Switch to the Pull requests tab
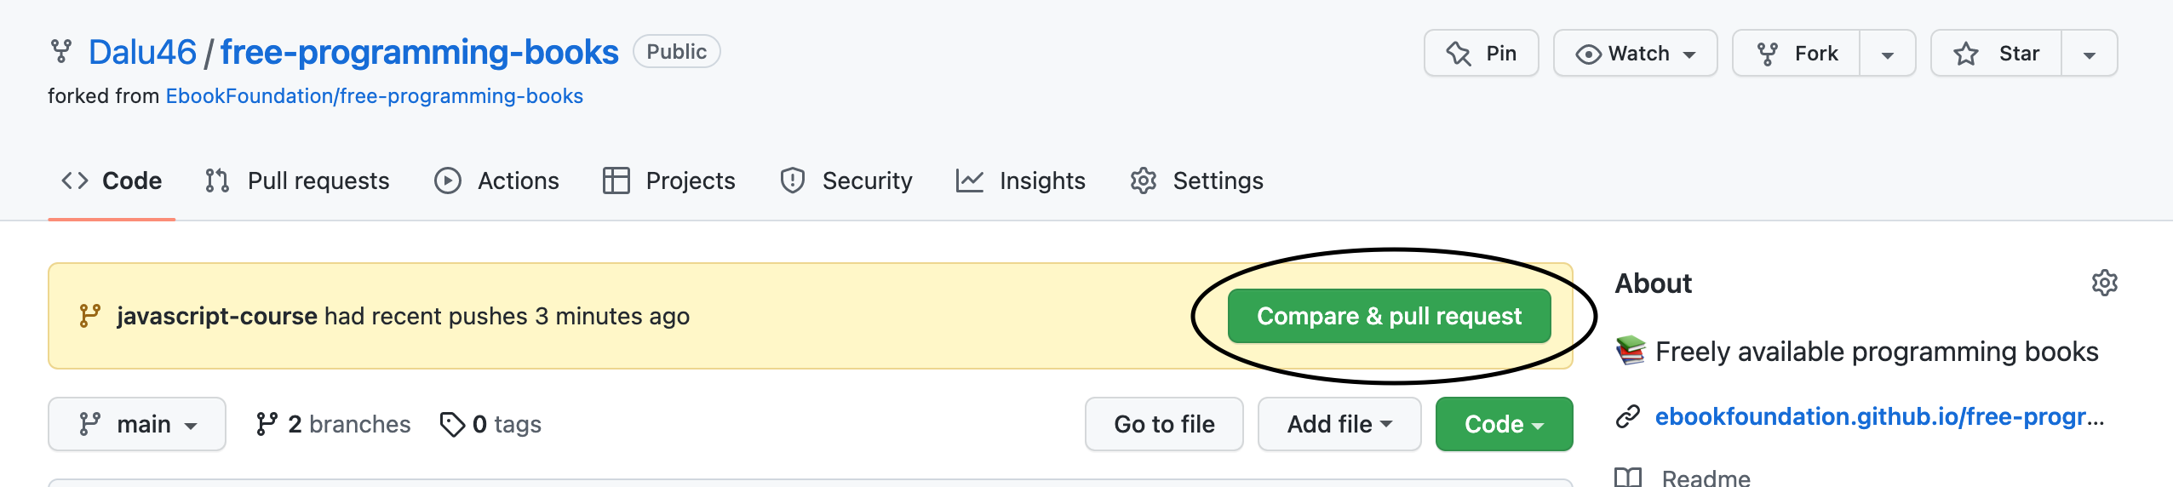This screenshot has height=487, width=2173. tap(297, 180)
